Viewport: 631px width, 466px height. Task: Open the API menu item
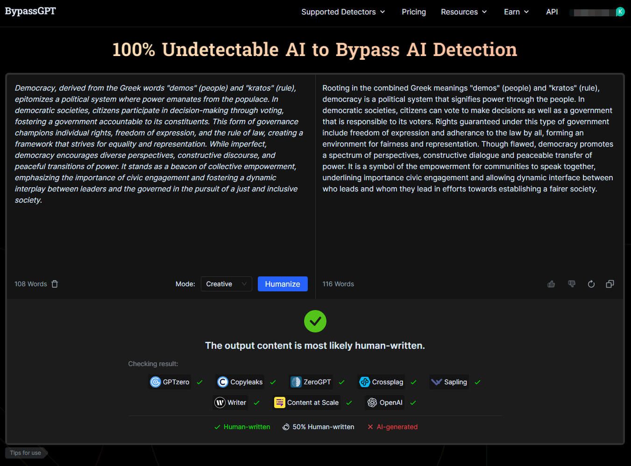[x=552, y=12]
